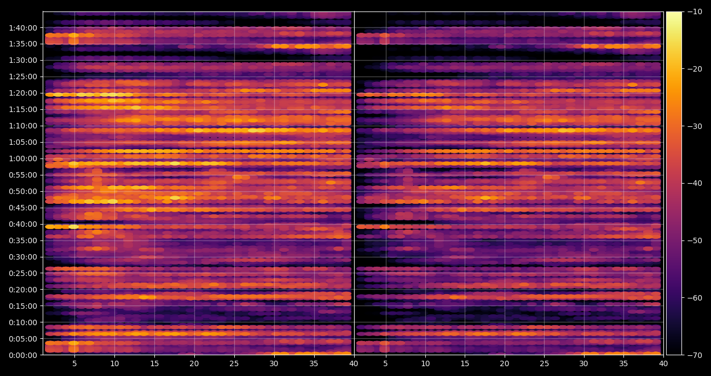Click x-axis tick 15 under right heatmap
711x376 pixels.
[465, 363]
